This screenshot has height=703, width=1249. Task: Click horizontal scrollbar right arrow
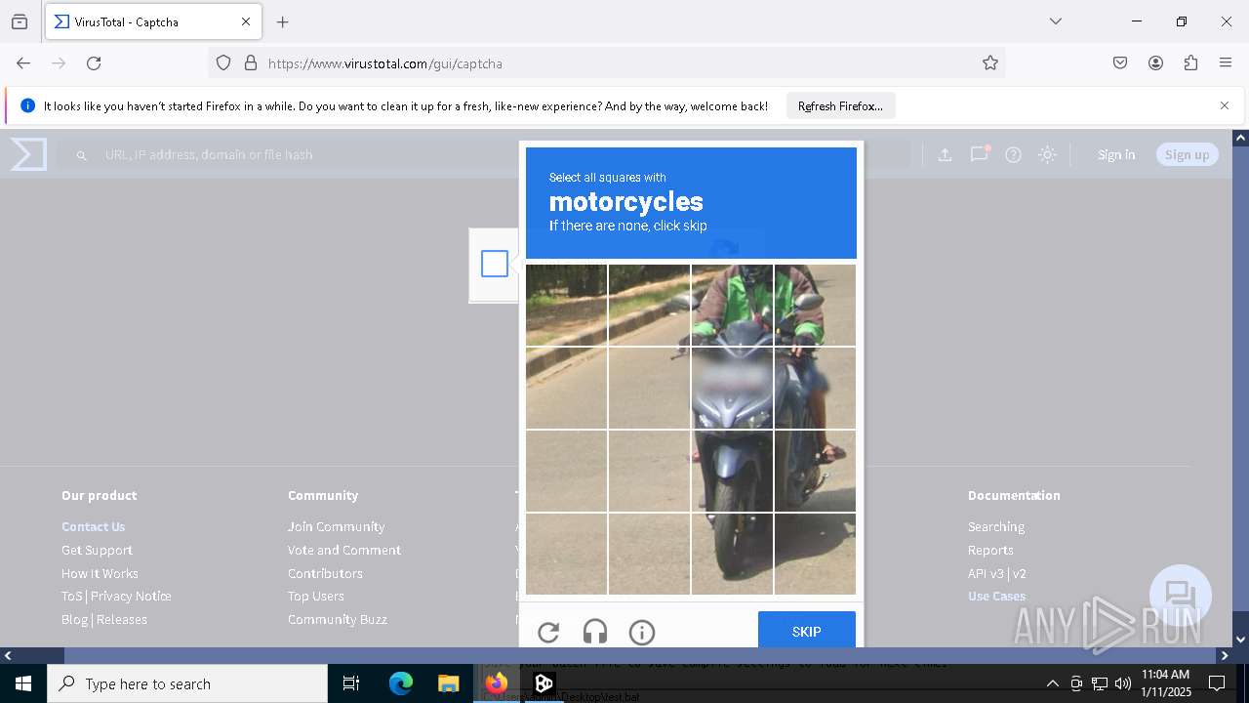pyautogui.click(x=1225, y=655)
